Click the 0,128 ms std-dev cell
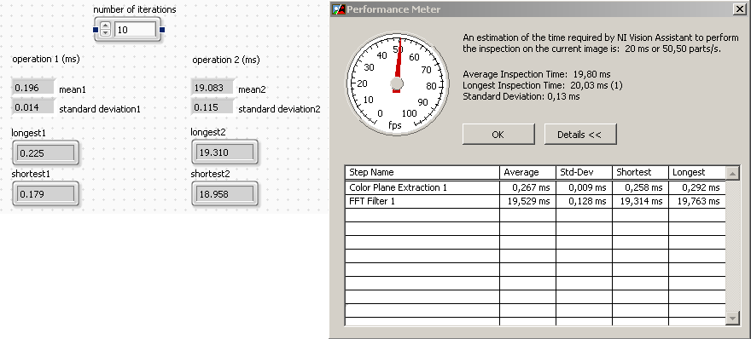Image resolution: width=751 pixels, height=339 pixels. [584, 202]
